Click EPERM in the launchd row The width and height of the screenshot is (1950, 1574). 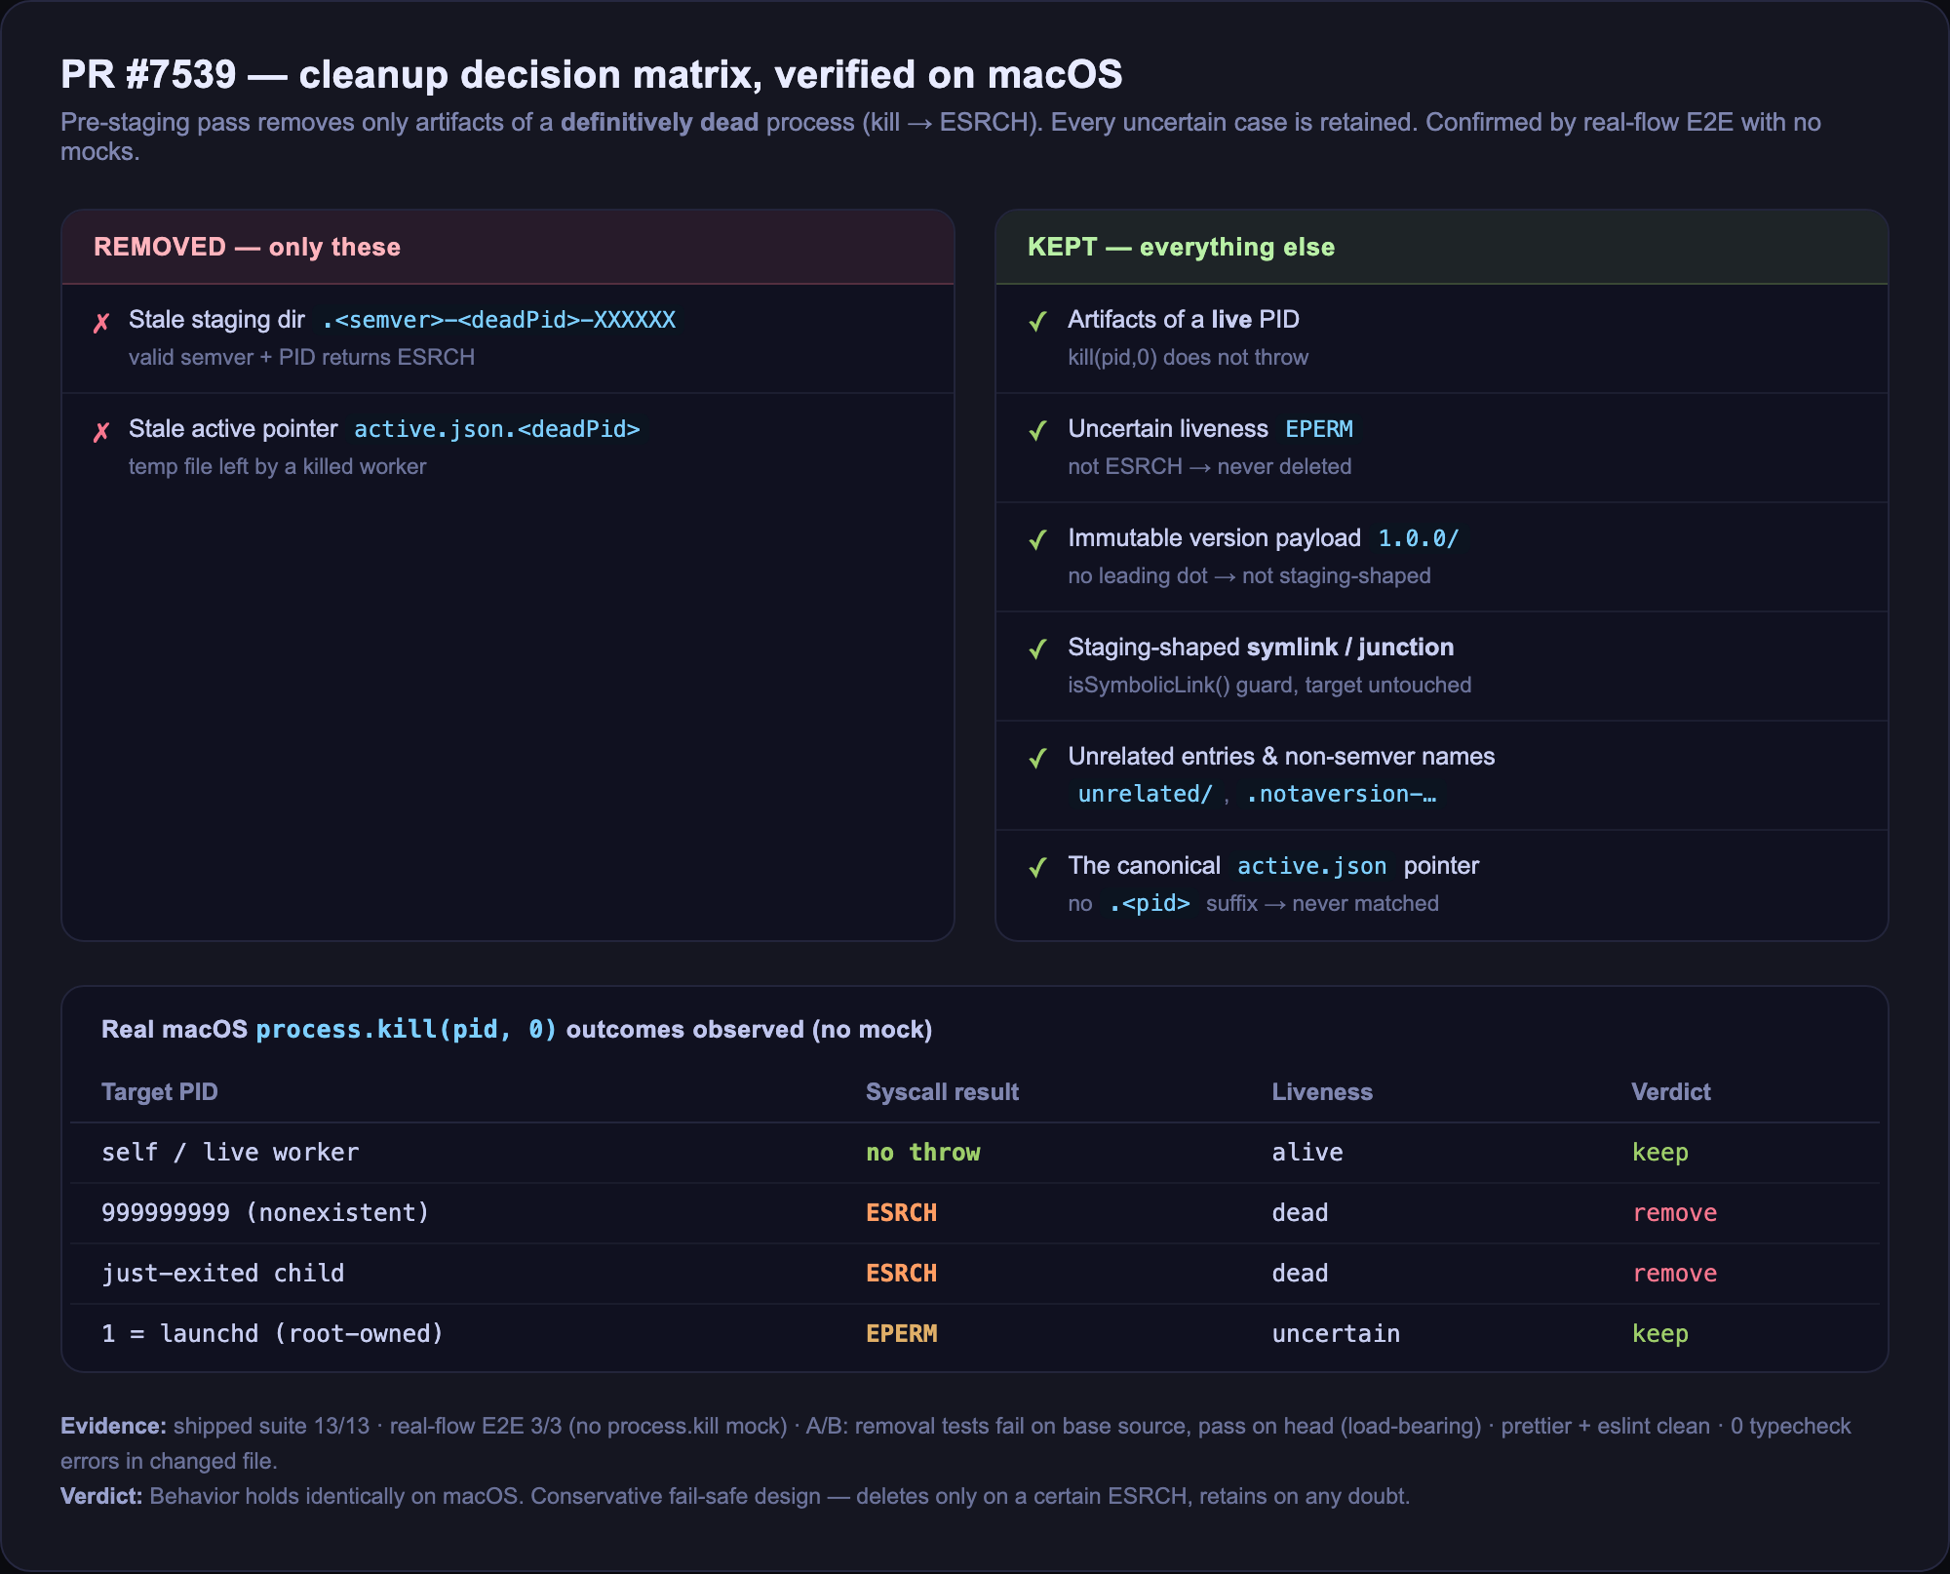coord(902,1334)
